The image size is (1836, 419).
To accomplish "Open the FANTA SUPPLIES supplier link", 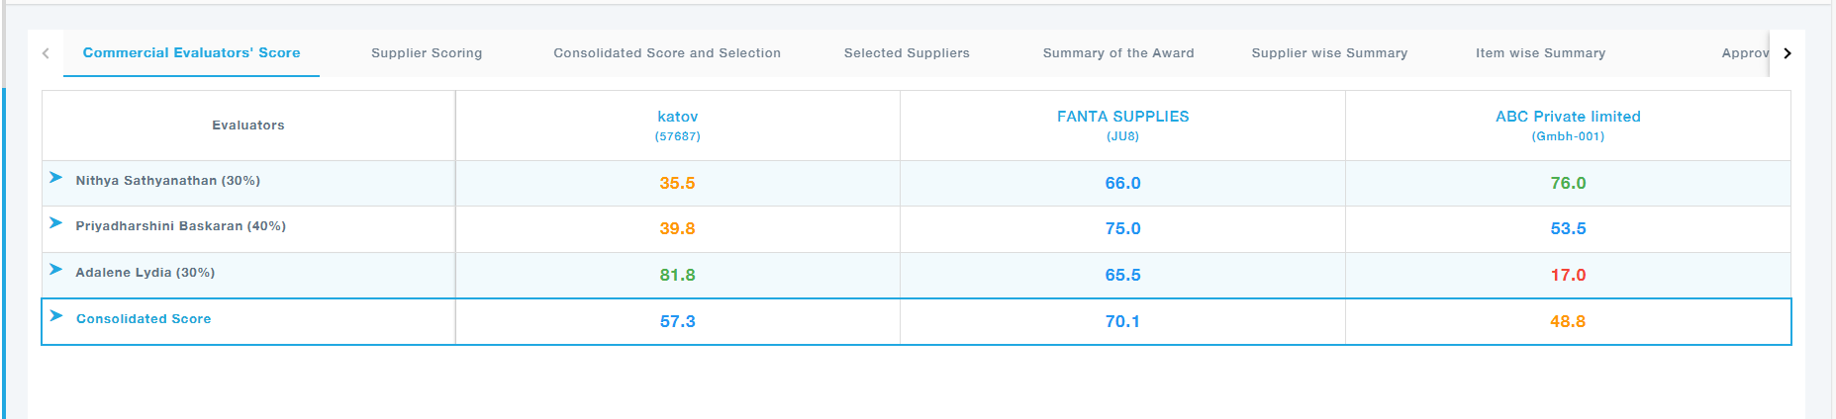I will [1122, 117].
